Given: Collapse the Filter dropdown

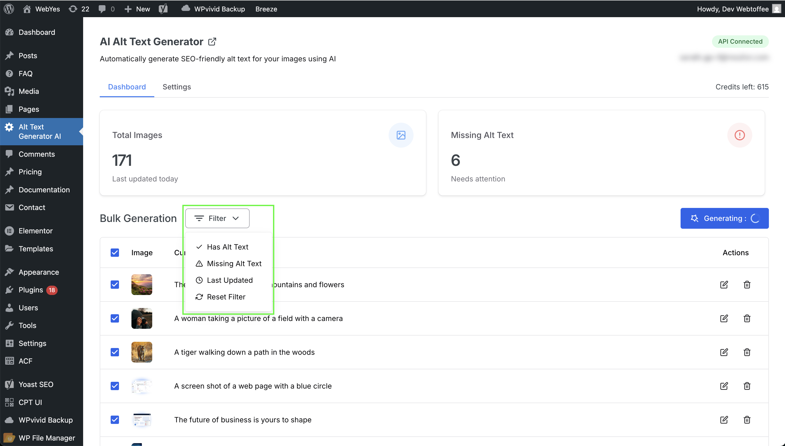Looking at the screenshot, I should (x=217, y=218).
